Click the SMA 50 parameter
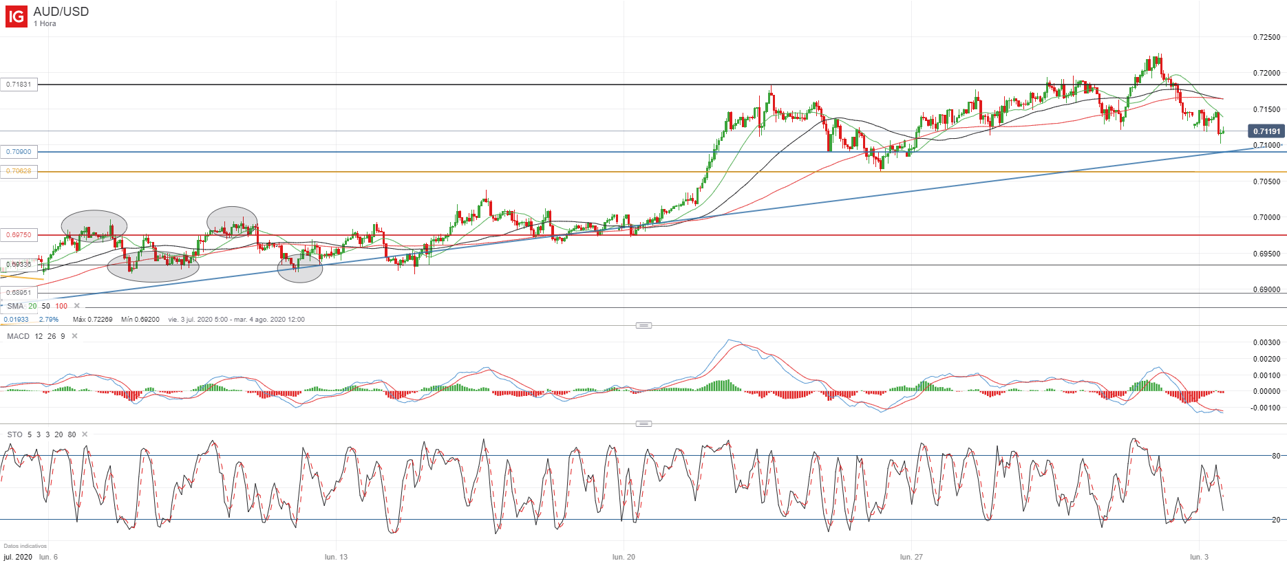The width and height of the screenshot is (1287, 563). 46,307
